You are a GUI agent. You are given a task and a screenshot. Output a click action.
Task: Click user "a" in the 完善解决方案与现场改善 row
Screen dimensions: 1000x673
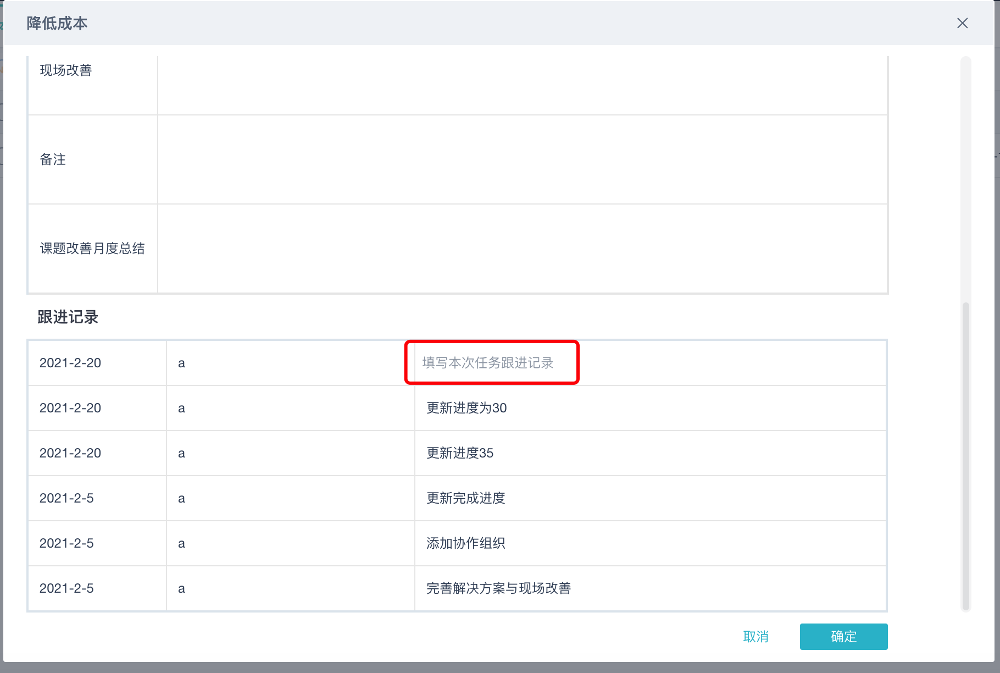181,589
